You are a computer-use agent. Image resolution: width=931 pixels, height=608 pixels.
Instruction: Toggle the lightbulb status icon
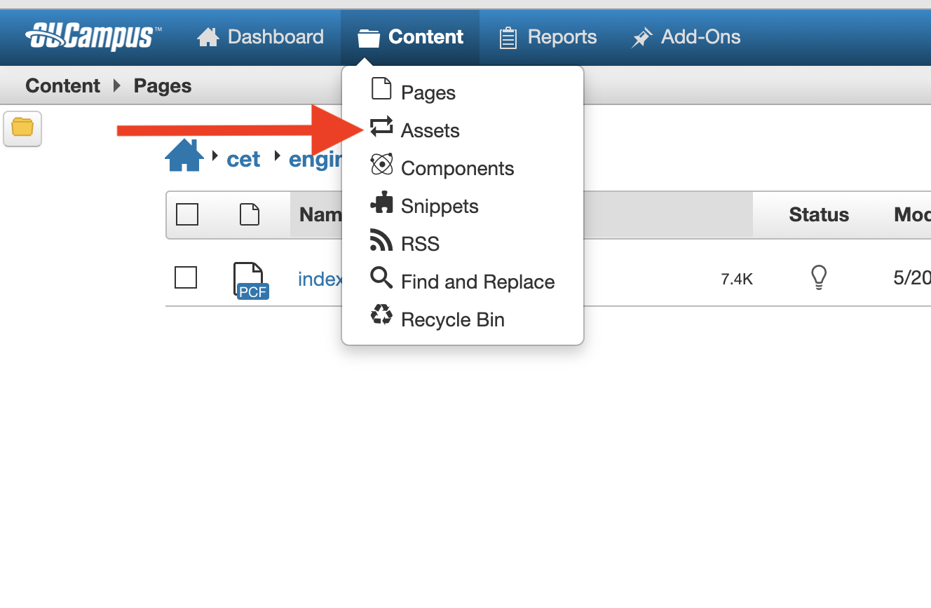pos(818,278)
